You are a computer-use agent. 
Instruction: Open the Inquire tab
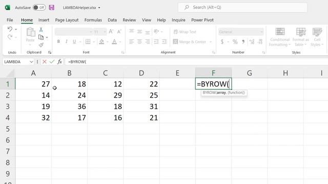[178, 20]
